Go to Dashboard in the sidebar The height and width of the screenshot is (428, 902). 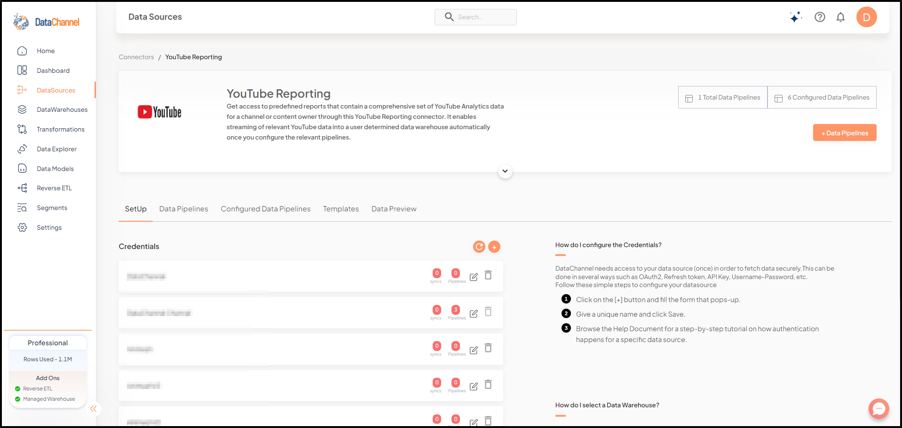pos(53,70)
